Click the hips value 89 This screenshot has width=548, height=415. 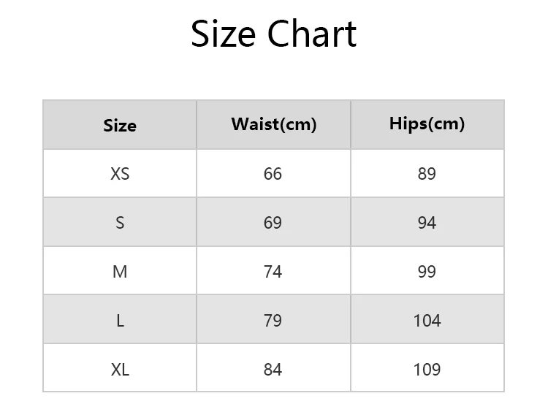(427, 174)
